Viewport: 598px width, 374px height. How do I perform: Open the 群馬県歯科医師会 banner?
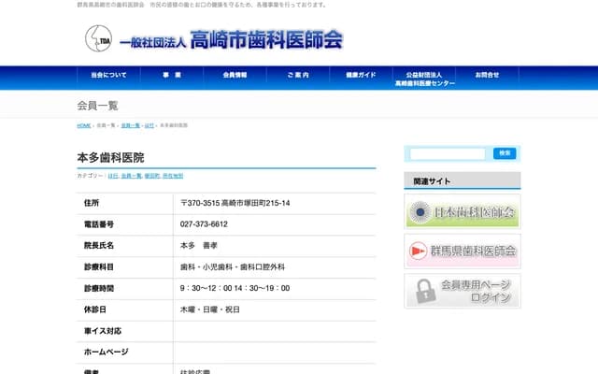[462, 251]
